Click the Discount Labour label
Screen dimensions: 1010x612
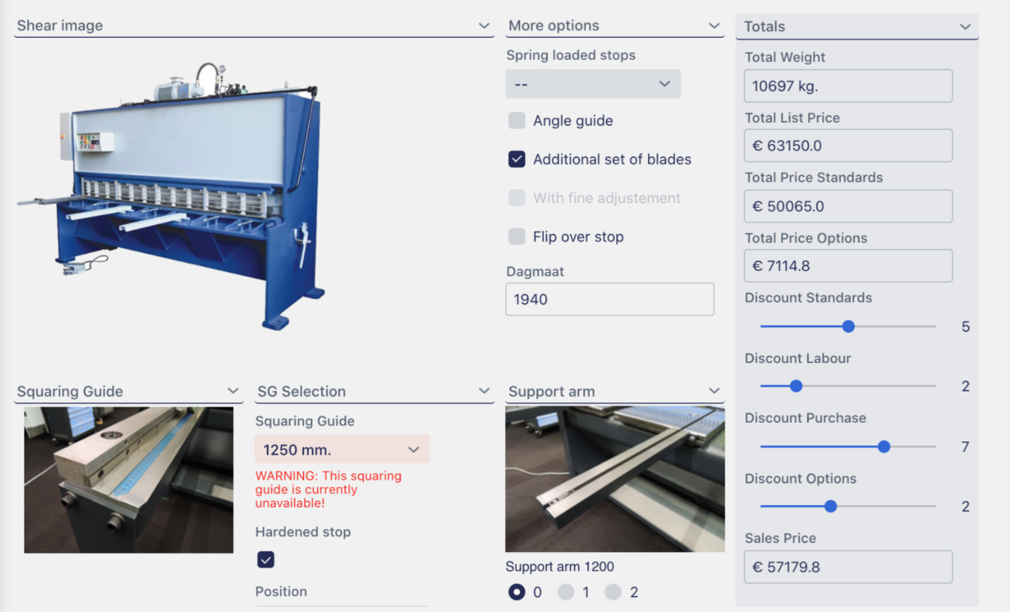(x=798, y=358)
